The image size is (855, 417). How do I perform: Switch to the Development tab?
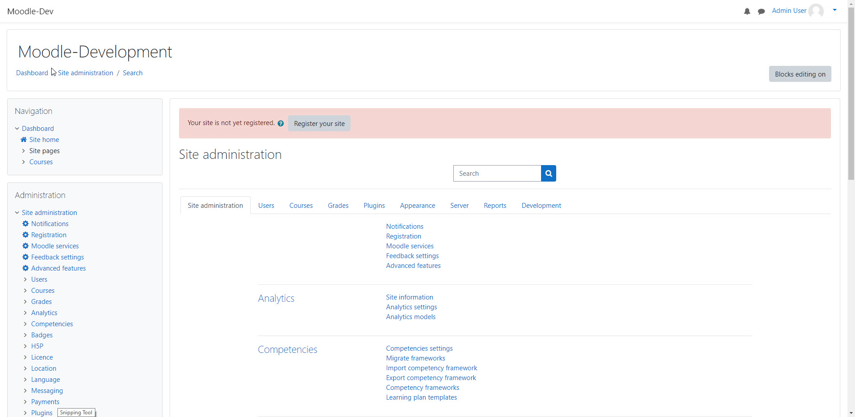pos(541,205)
